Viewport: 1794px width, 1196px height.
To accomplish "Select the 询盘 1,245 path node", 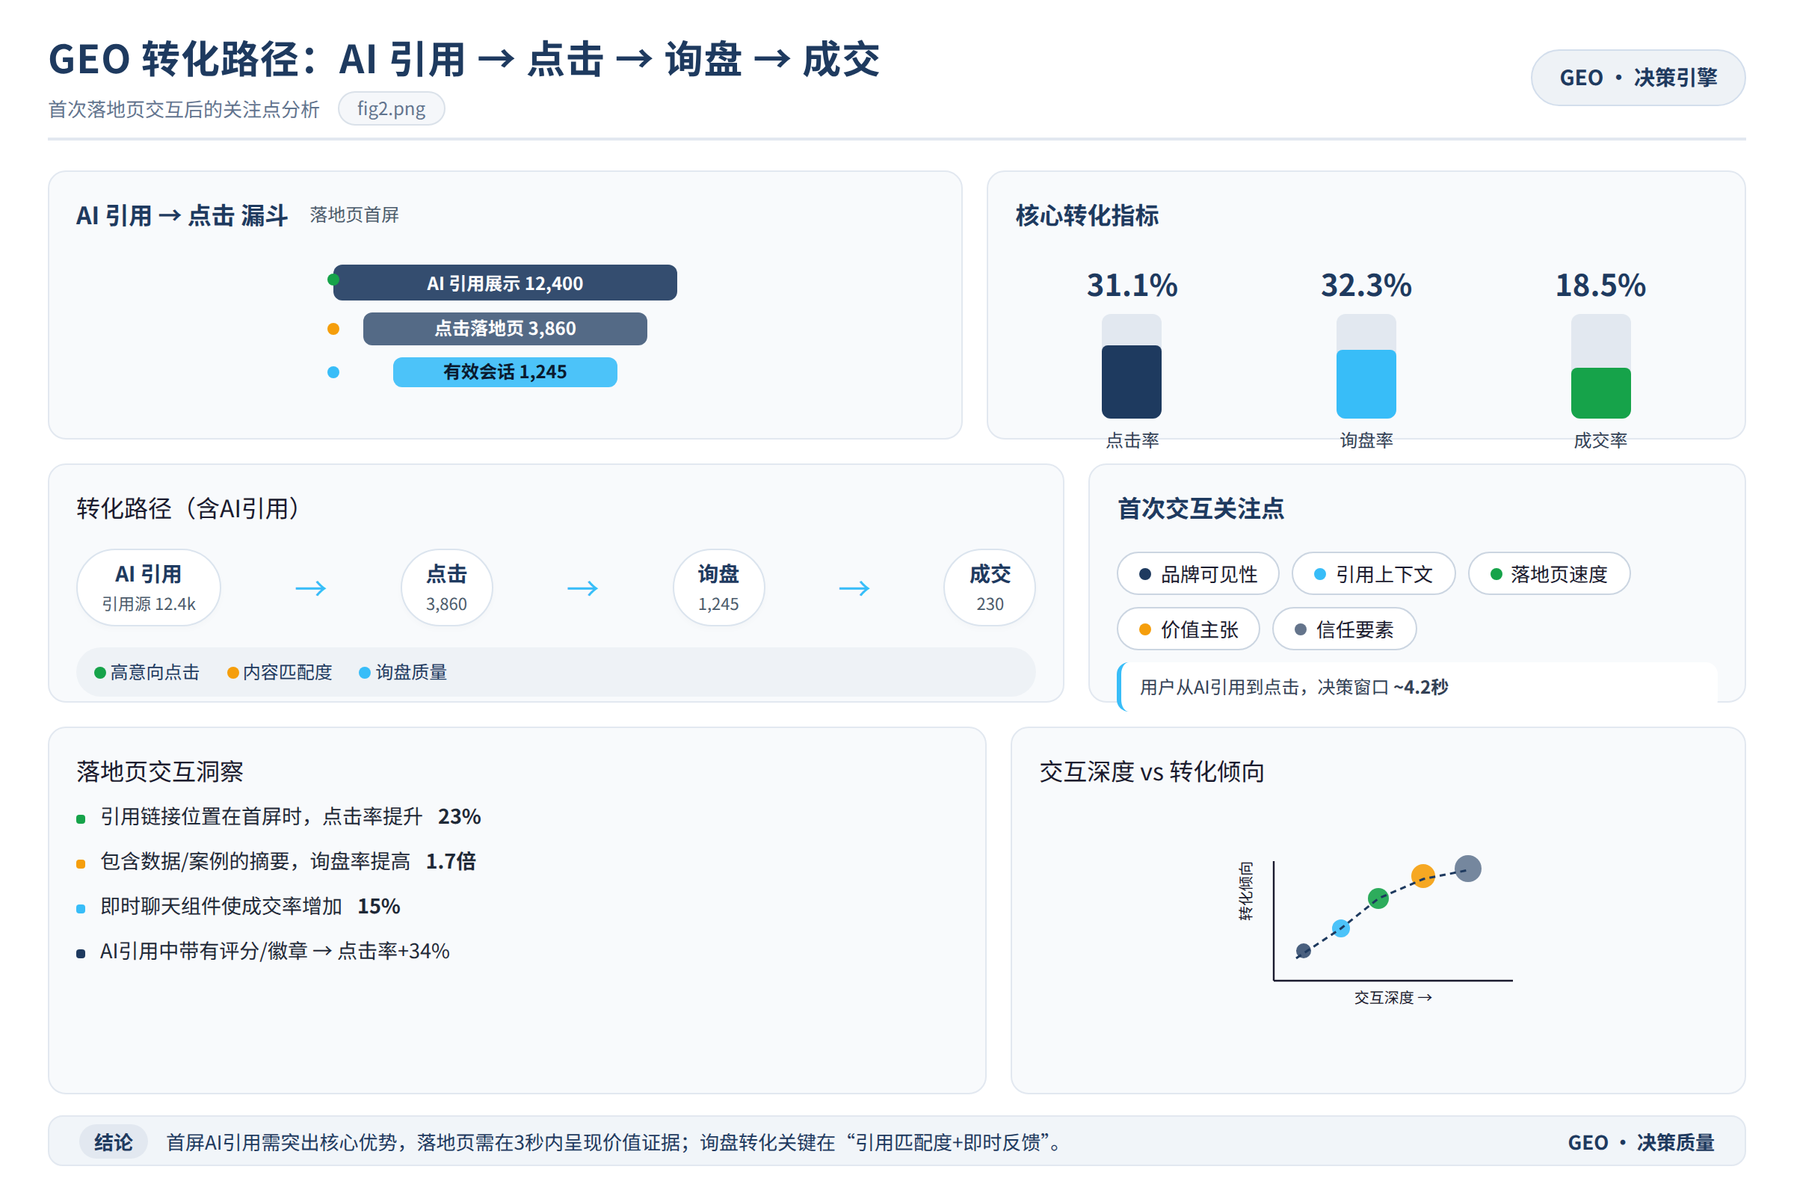I will pyautogui.click(x=718, y=588).
